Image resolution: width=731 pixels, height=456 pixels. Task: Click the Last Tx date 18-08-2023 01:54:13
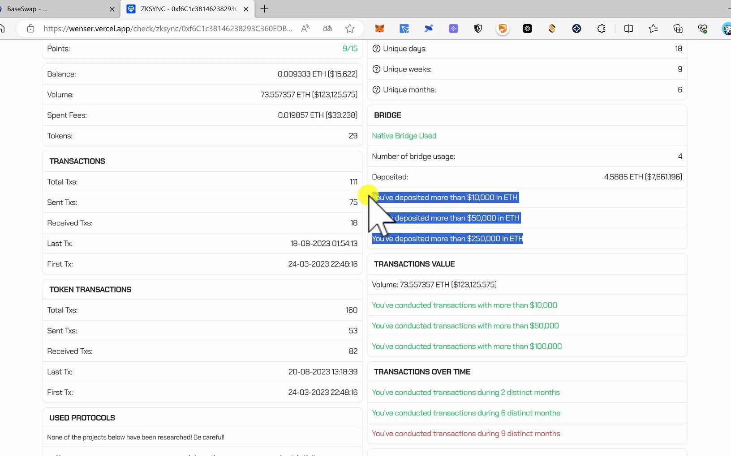tap(324, 244)
